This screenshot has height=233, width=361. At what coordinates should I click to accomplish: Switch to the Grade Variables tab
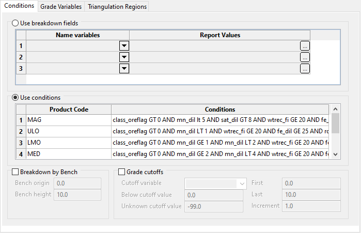61,7
